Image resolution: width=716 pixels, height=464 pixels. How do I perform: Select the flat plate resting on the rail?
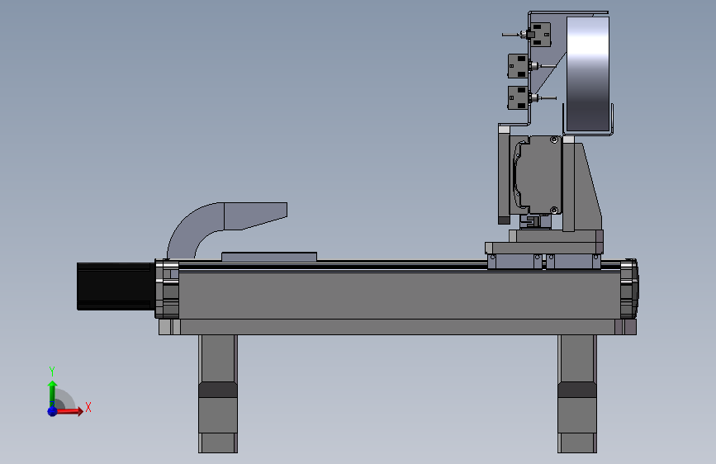(x=269, y=257)
